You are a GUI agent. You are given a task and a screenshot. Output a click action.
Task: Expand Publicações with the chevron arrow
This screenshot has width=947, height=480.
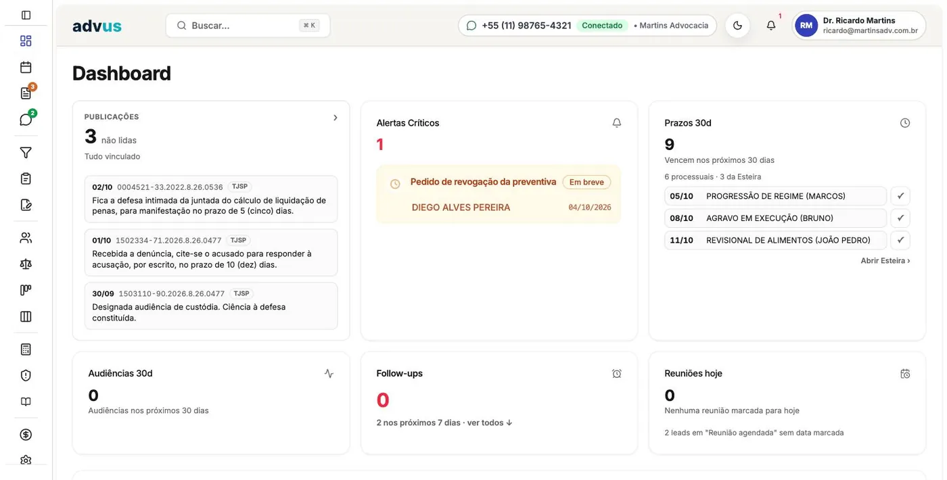(x=336, y=118)
